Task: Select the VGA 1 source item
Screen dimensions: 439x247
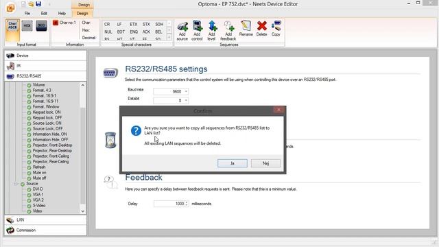Action: 38,194
